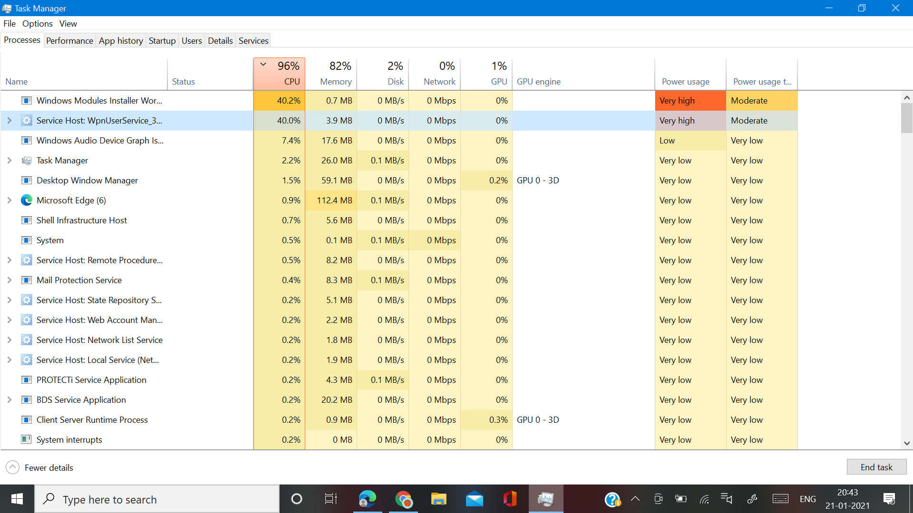Click the Mail Protection Service icon
The image size is (913, 513).
27,280
